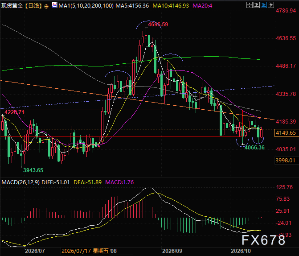
Task: Click the axis-compress icon with left-pointing marker
Action: coord(257,5)
